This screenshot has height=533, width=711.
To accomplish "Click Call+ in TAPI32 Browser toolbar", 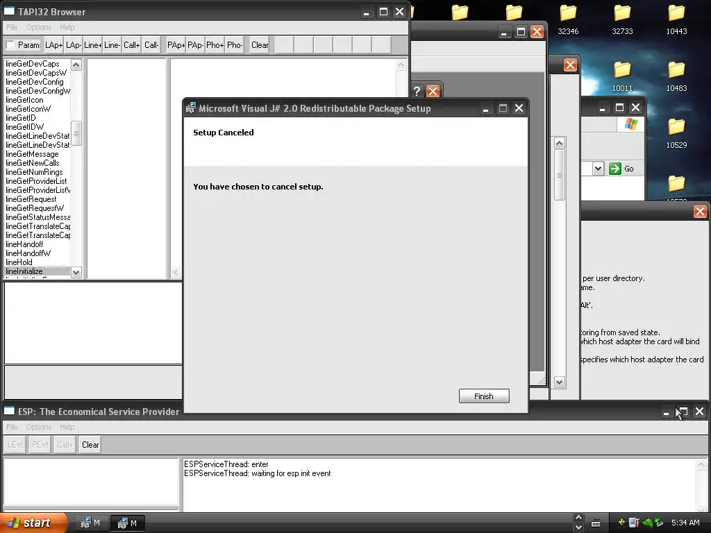I will click(x=131, y=45).
